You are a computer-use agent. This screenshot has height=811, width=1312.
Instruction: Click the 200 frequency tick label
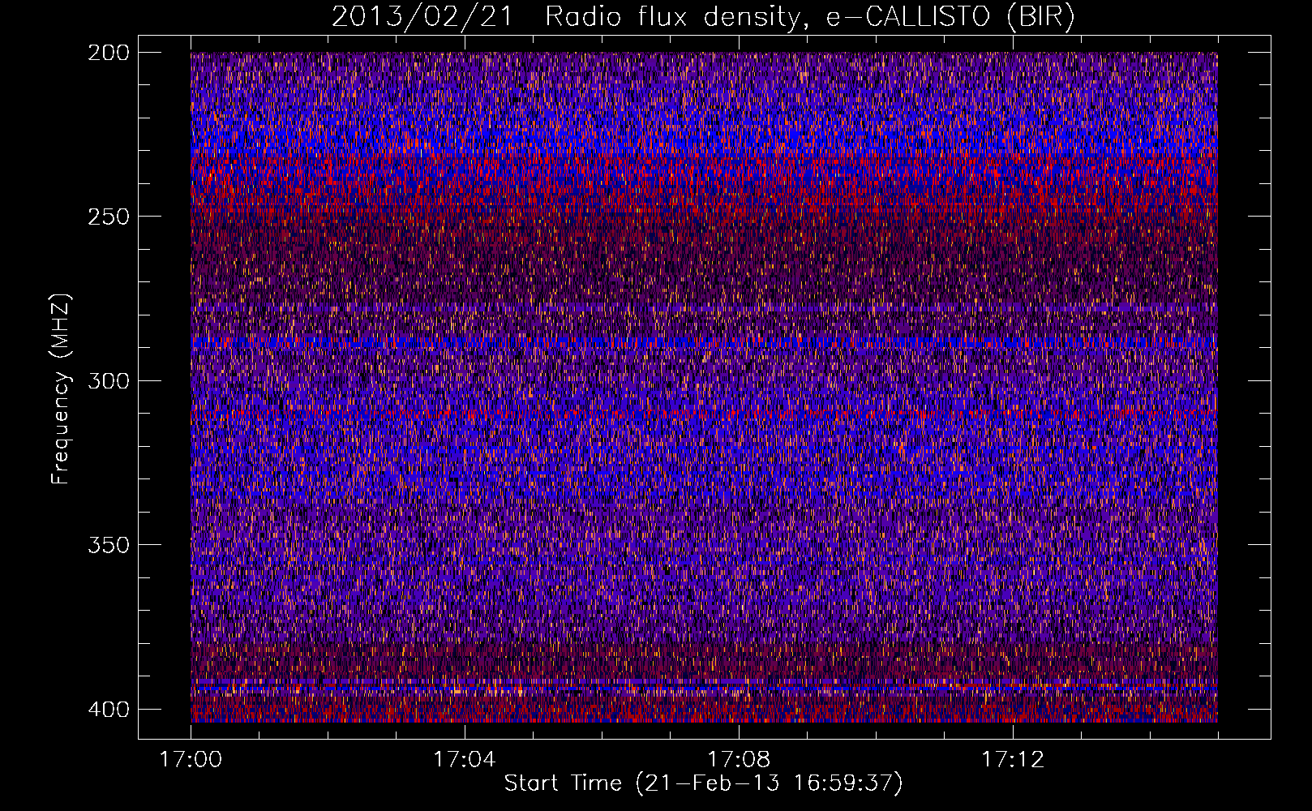tap(108, 53)
